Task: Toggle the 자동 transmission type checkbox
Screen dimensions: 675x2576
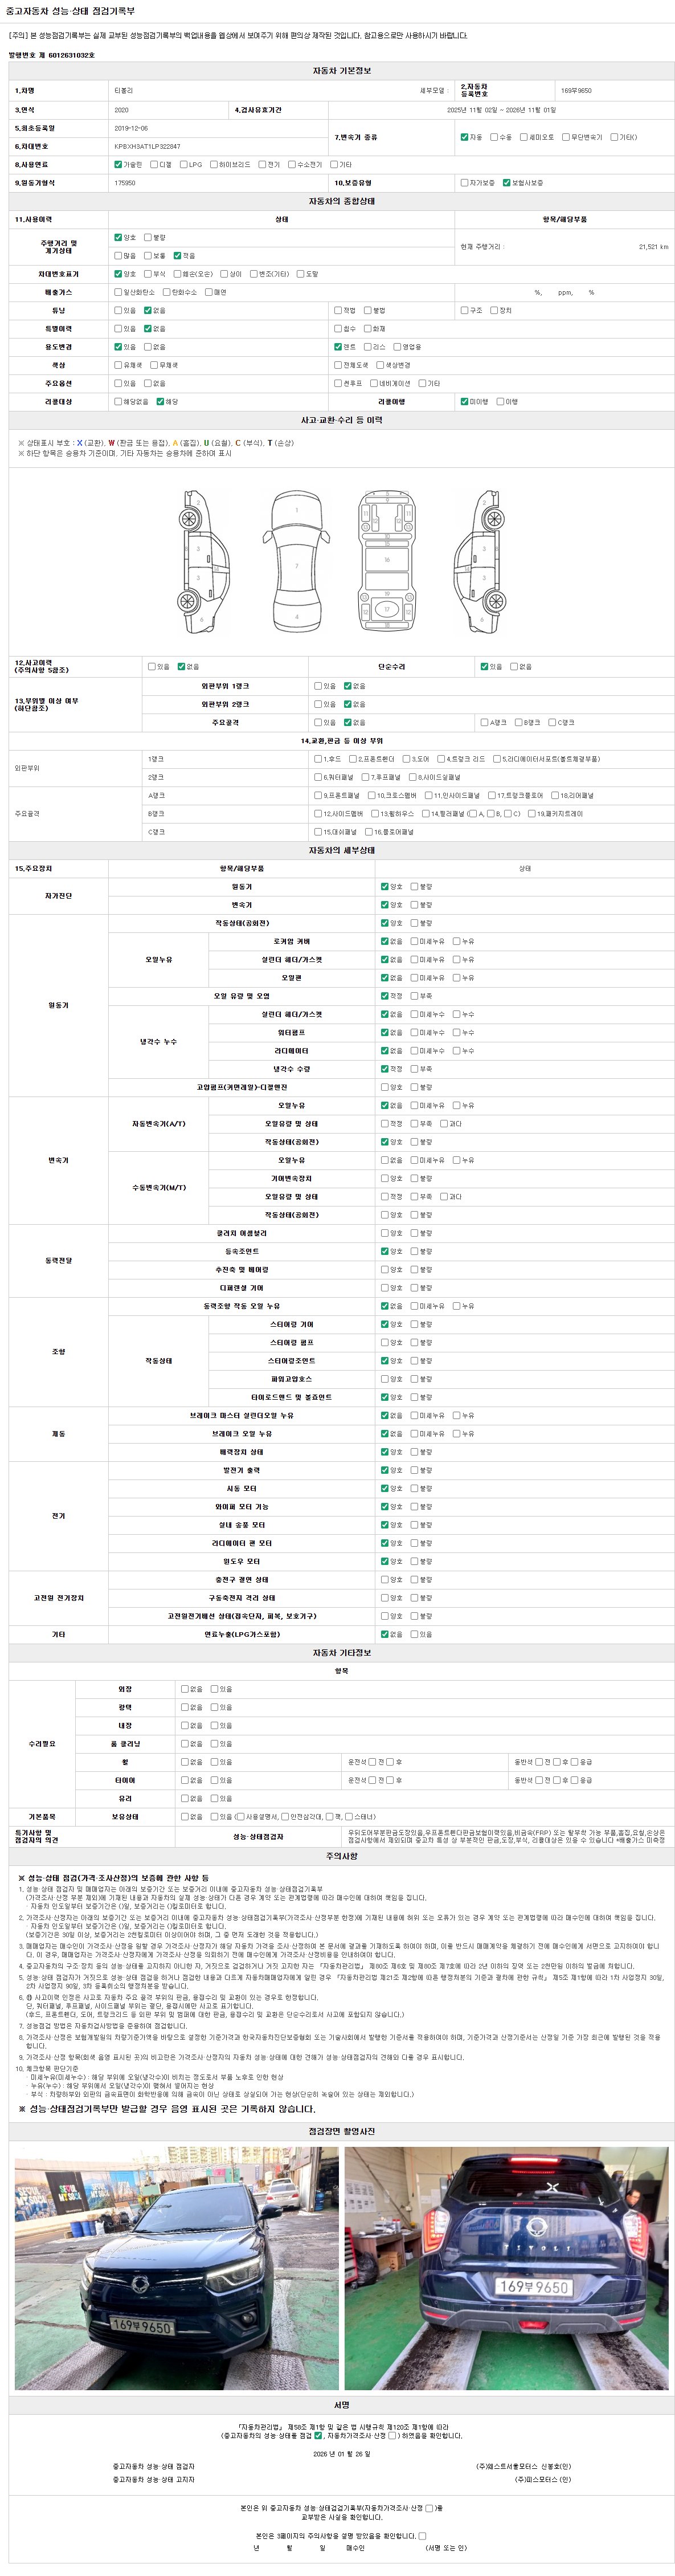Action: (x=464, y=137)
